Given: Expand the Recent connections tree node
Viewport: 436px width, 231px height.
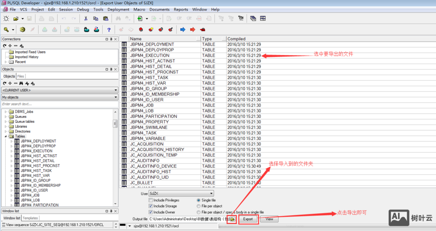Looking at the screenshot, I should point(6,62).
